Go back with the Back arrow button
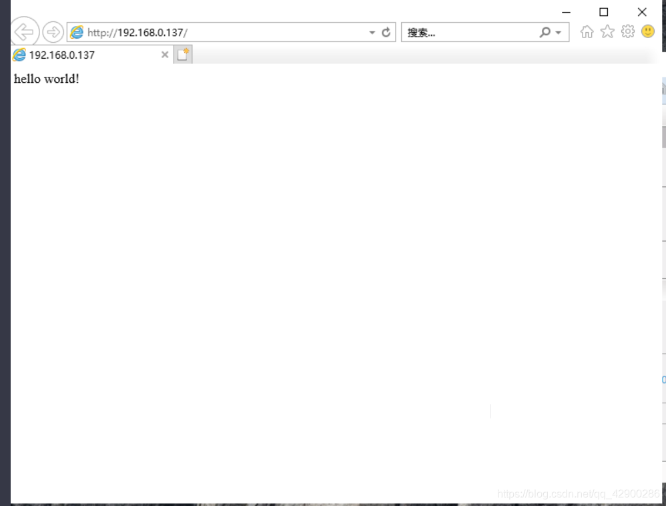Viewport: 666px width, 506px height. 25,32
